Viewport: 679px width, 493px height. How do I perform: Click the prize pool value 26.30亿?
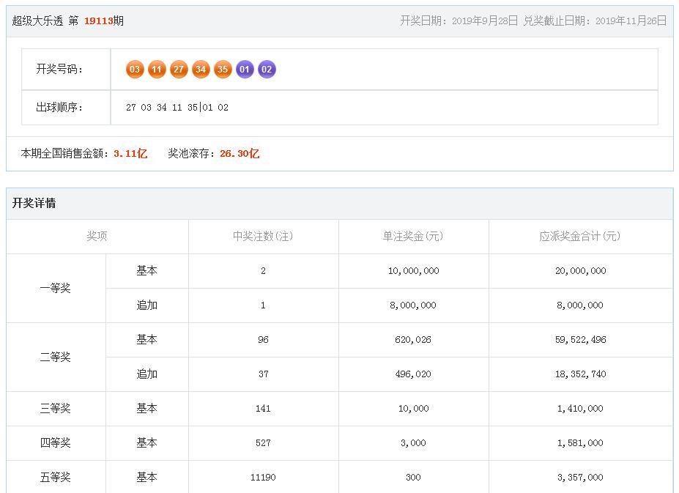tap(240, 153)
